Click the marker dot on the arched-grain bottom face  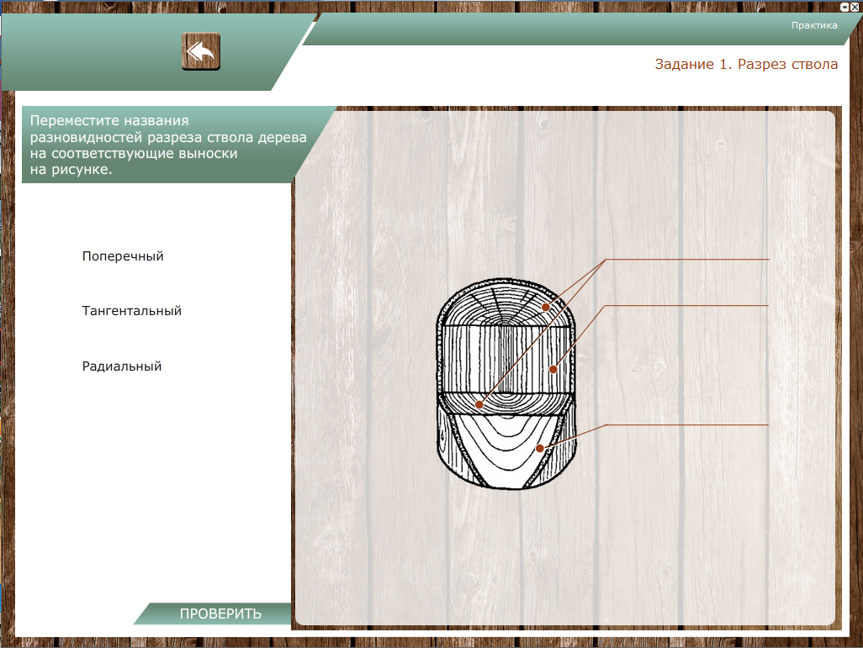(x=540, y=449)
